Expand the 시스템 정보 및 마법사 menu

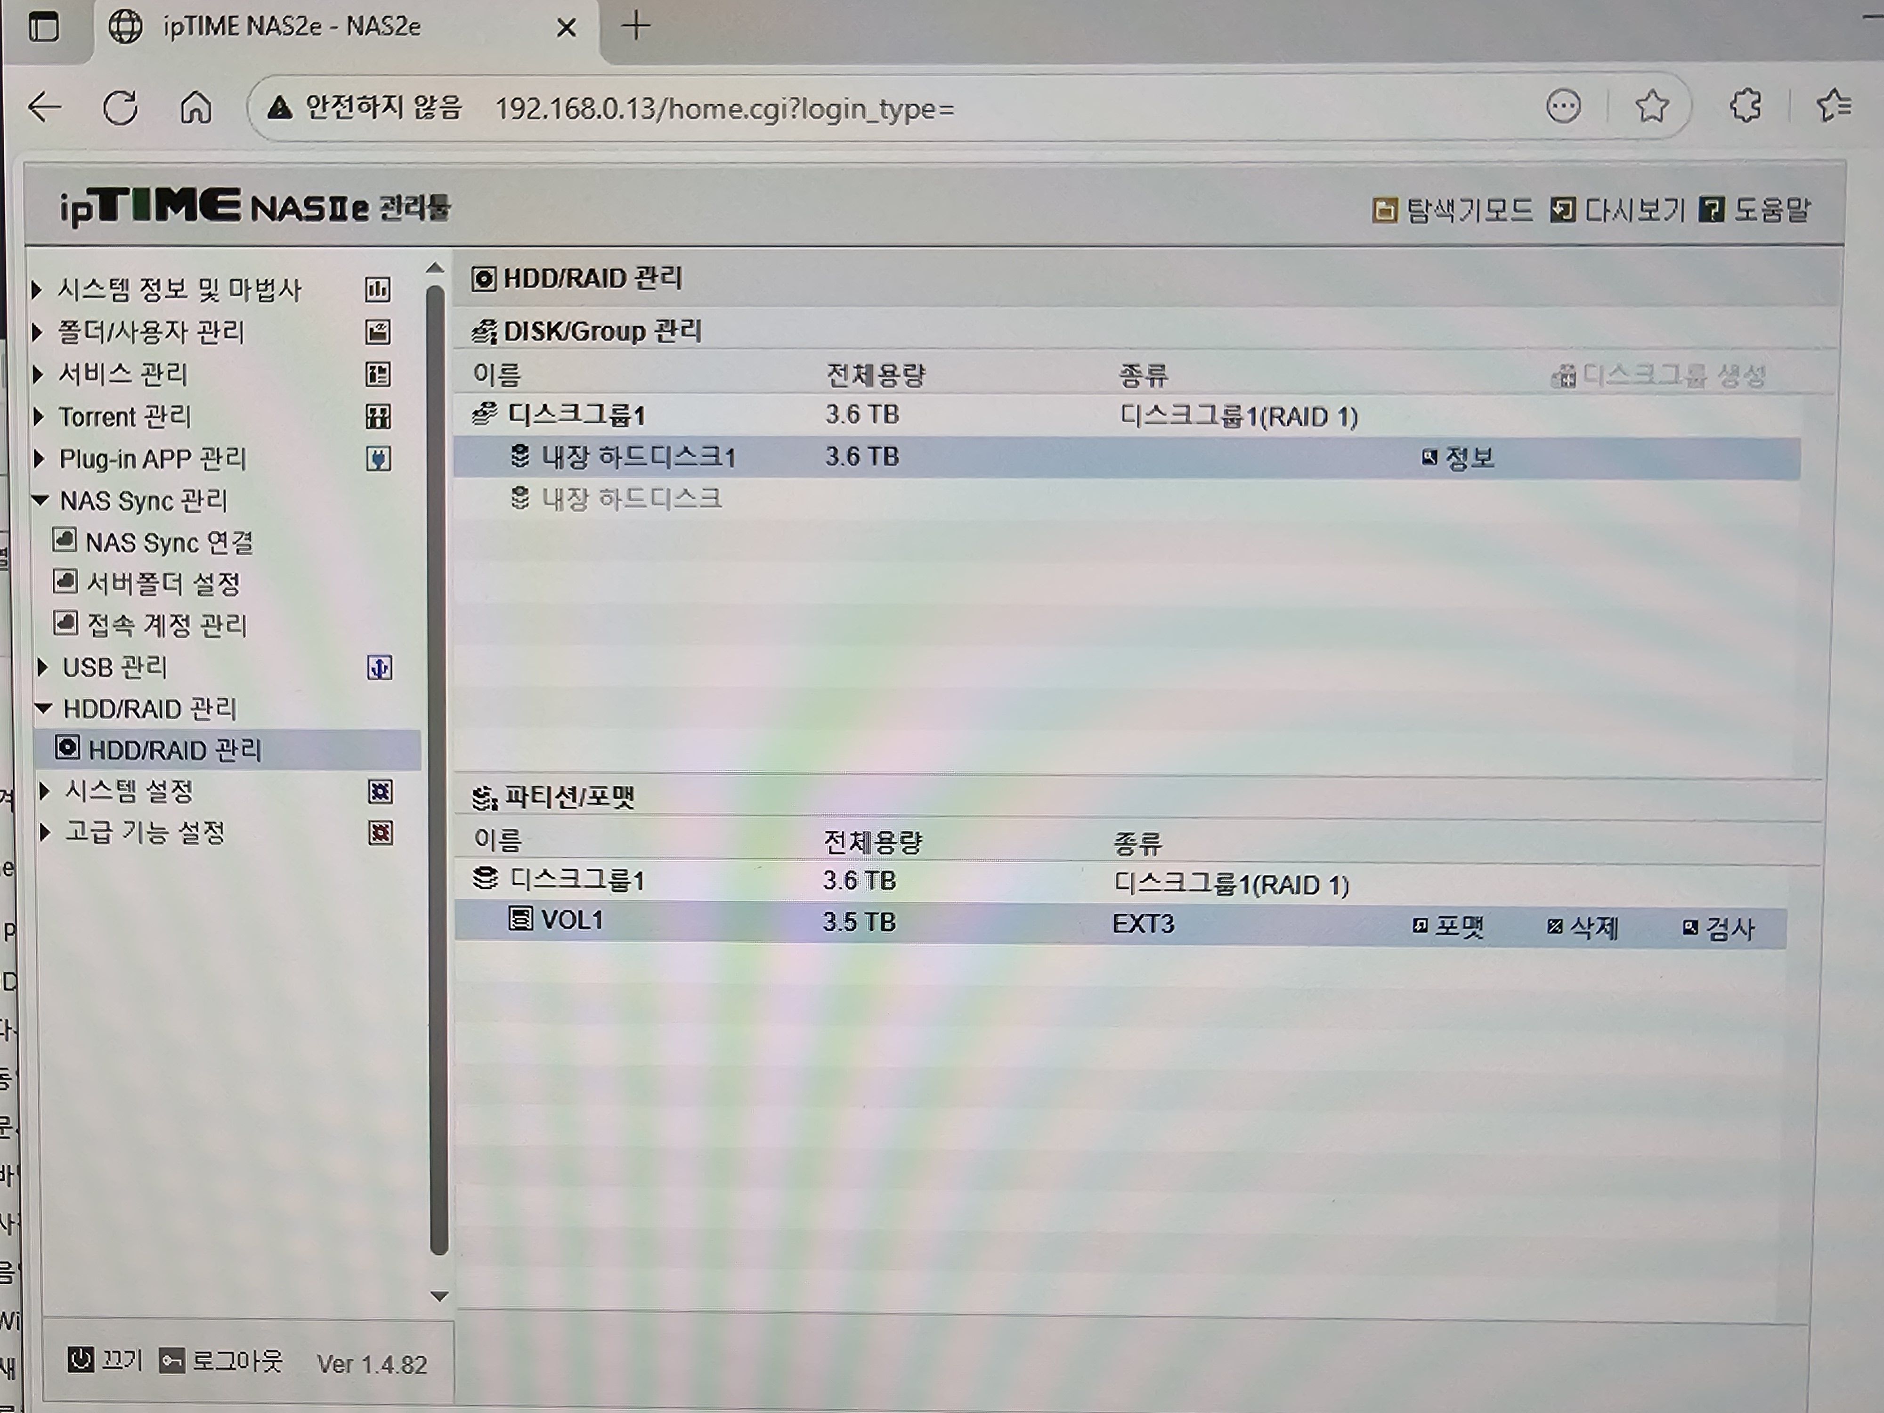(37, 290)
